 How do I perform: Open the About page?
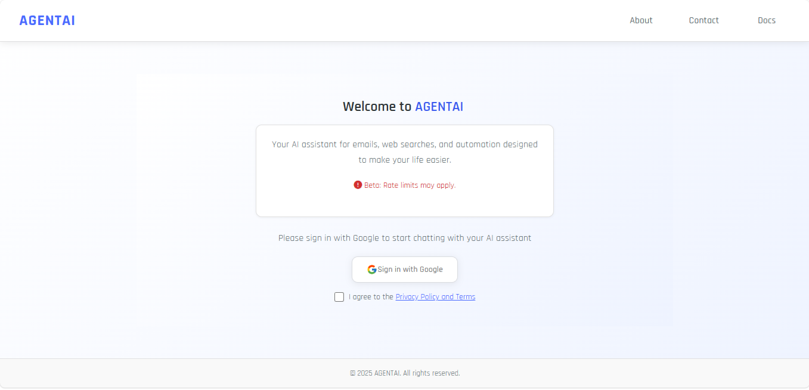pyautogui.click(x=641, y=20)
